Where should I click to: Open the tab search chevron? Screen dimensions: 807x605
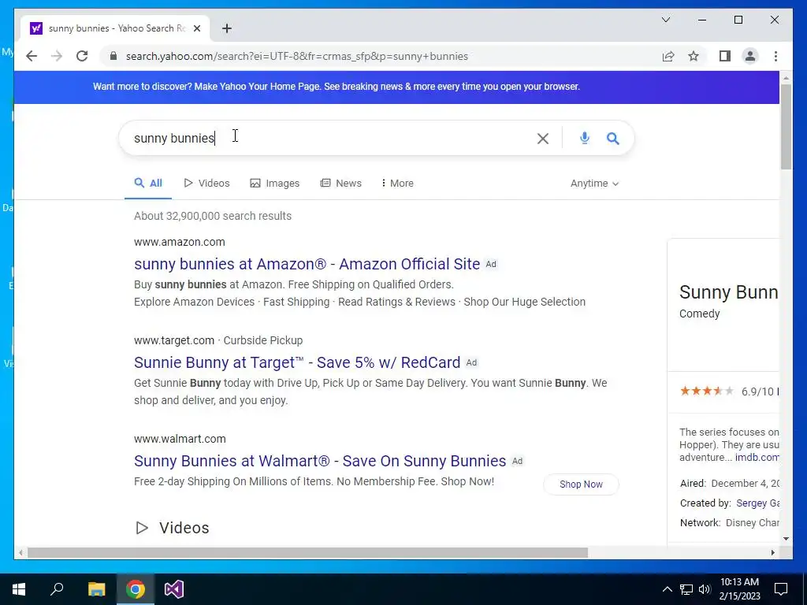(665, 20)
